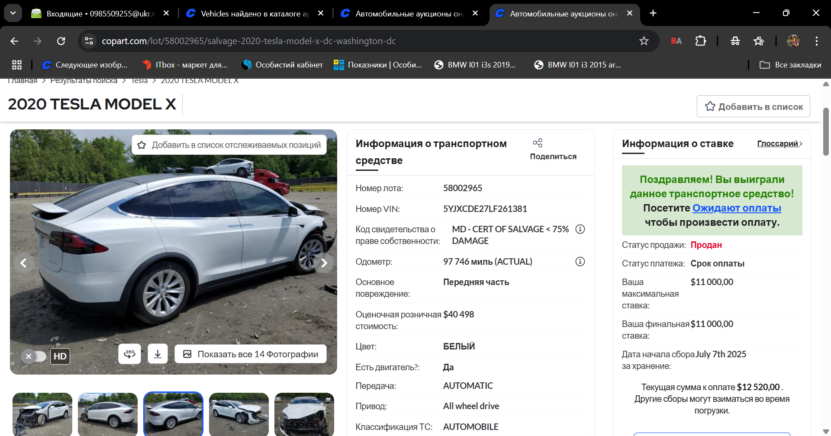831x436 pixels.
Task: Bookmark this page with the star icon
Action: click(644, 41)
